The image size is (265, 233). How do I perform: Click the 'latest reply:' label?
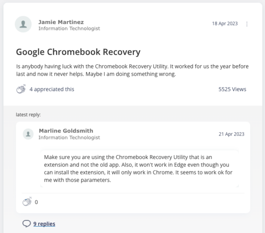(28, 115)
